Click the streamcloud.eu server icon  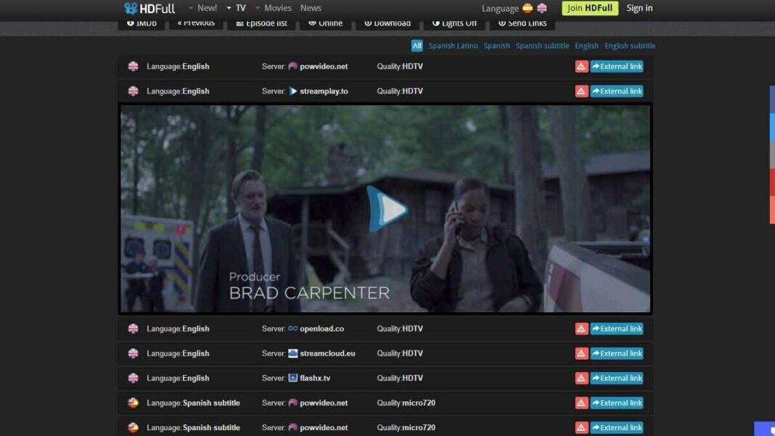pos(293,353)
